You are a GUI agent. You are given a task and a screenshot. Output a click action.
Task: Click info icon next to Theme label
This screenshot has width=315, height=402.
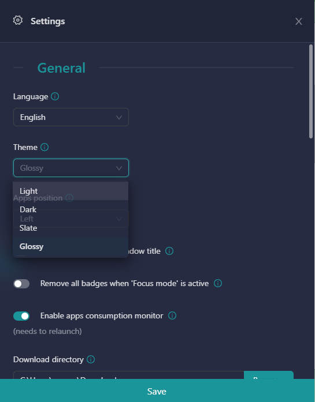point(45,147)
